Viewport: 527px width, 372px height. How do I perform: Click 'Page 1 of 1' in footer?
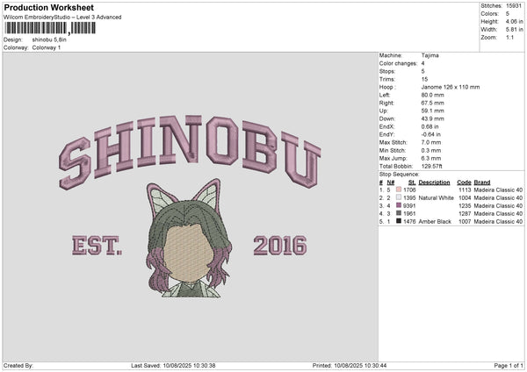pyautogui.click(x=509, y=366)
